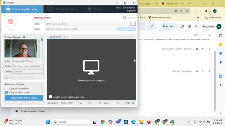225x126 pixels.
Task: Open Google apps grid launcher
Action: pyautogui.click(x=196, y=26)
